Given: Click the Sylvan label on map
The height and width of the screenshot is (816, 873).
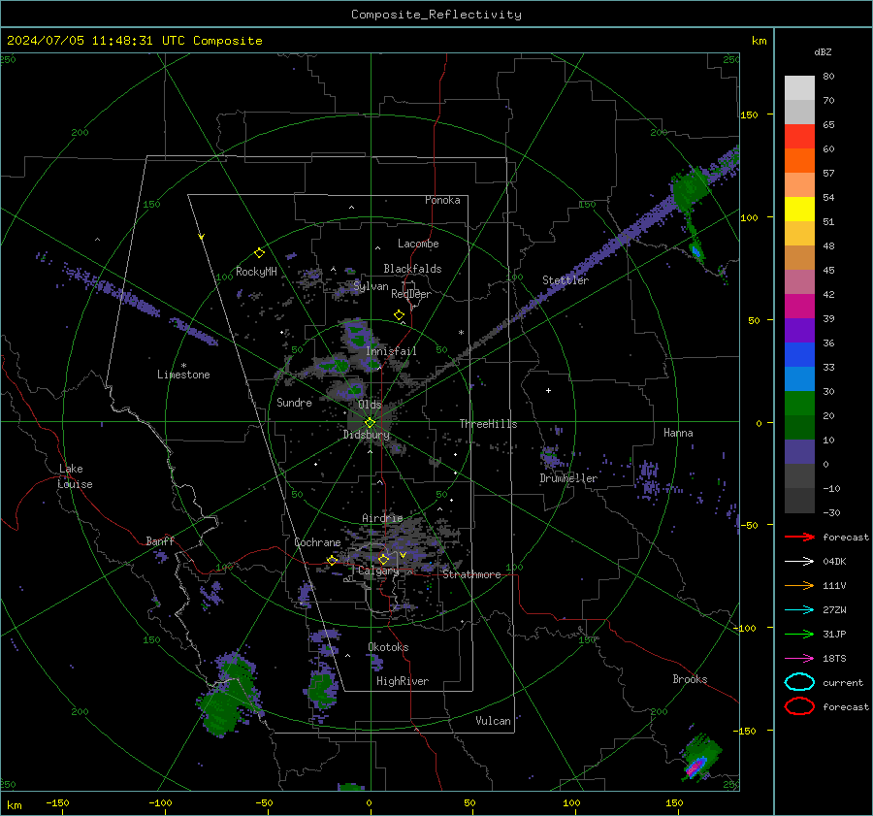Looking at the screenshot, I should (x=371, y=286).
